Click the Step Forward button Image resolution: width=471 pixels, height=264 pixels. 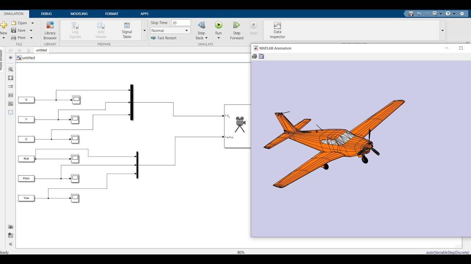237,30
